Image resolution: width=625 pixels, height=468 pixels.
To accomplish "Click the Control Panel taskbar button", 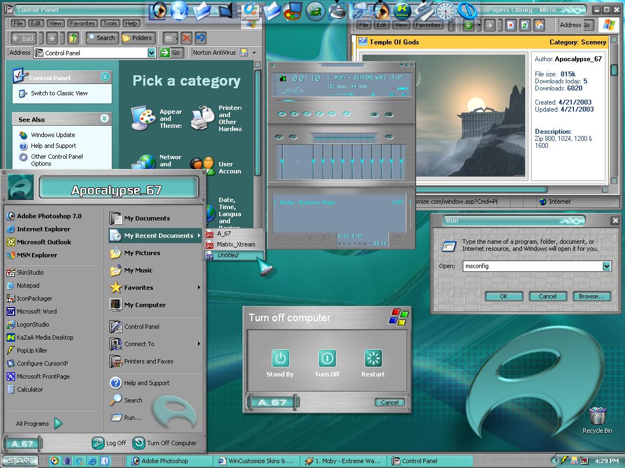I will [x=431, y=461].
